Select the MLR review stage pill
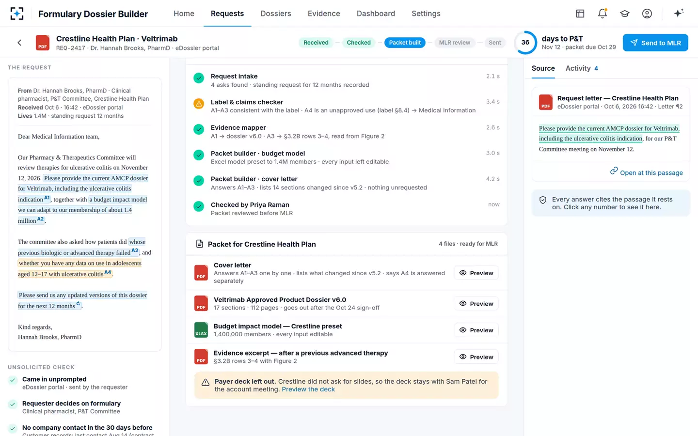 [x=454, y=43]
